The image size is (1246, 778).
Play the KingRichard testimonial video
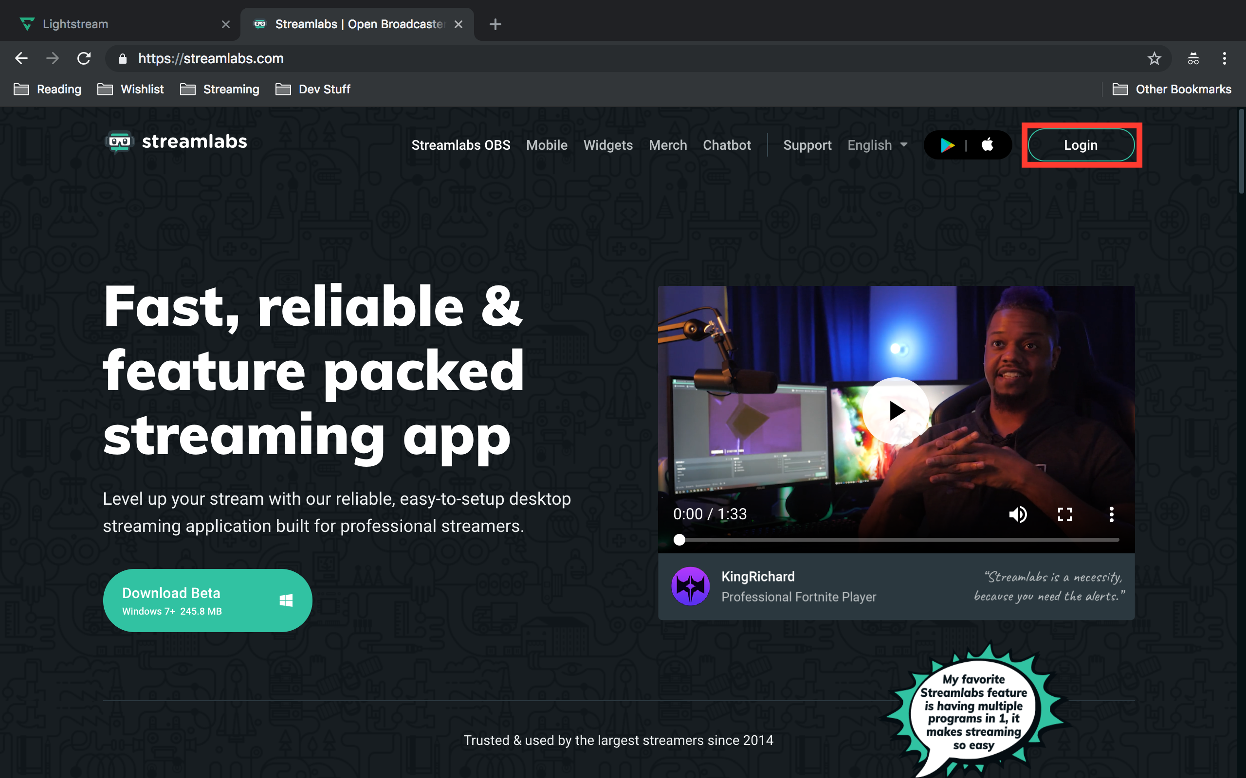point(896,409)
